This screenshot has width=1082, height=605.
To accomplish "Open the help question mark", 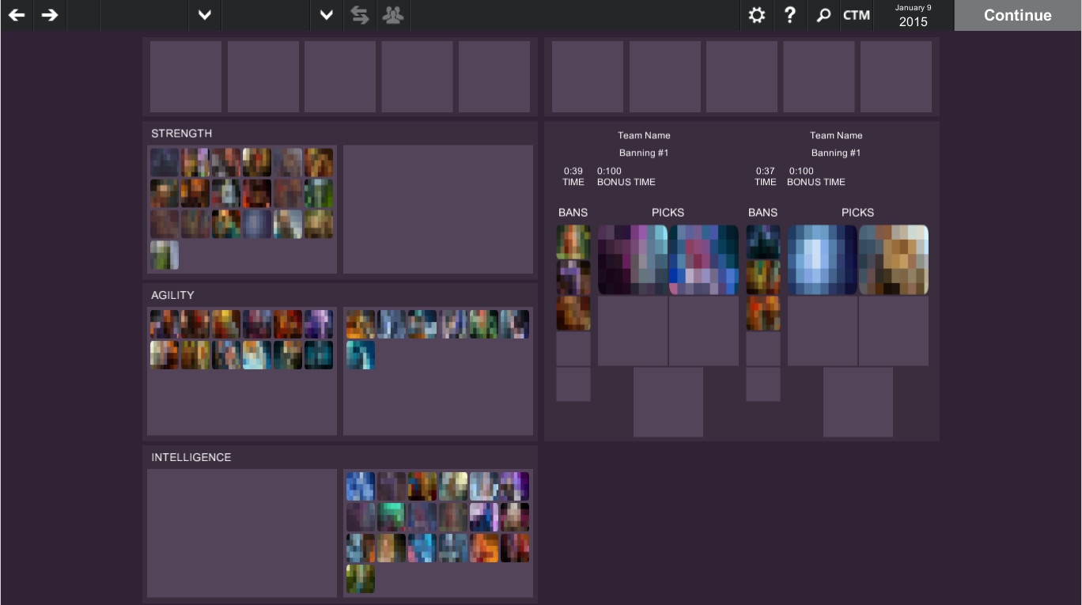I will coord(789,15).
